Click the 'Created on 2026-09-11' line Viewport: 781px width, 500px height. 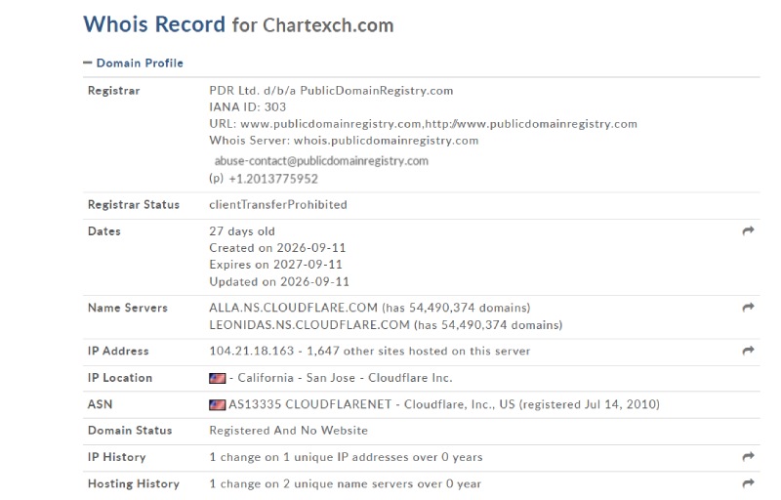click(x=277, y=248)
